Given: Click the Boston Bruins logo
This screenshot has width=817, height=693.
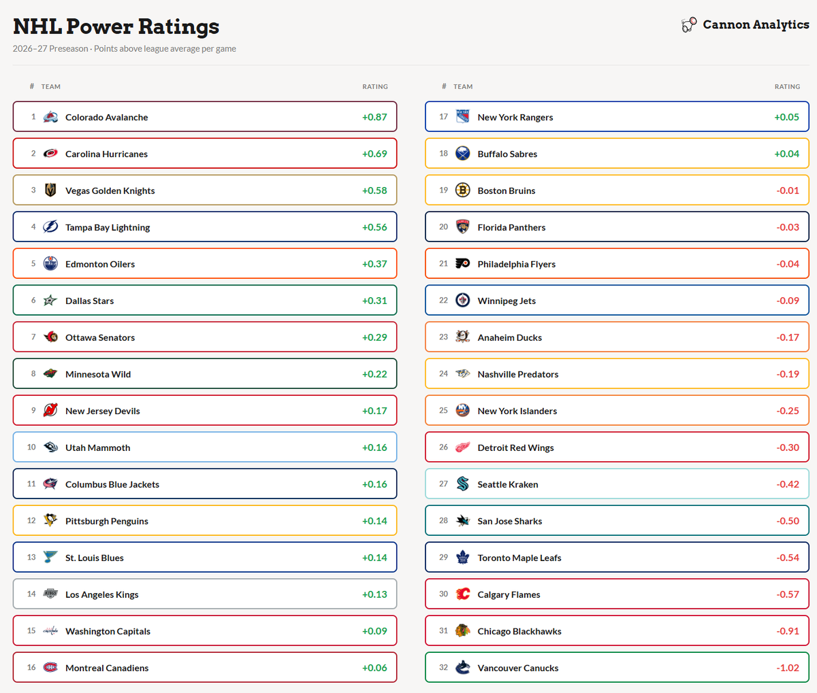Looking at the screenshot, I should (x=463, y=190).
